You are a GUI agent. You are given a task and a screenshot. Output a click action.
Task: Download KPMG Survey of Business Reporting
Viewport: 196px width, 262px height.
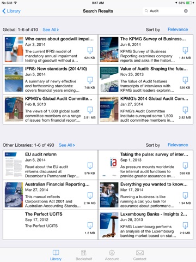[185, 50]
